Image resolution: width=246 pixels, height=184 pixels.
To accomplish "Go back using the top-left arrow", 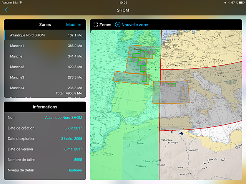I will coord(7,10).
